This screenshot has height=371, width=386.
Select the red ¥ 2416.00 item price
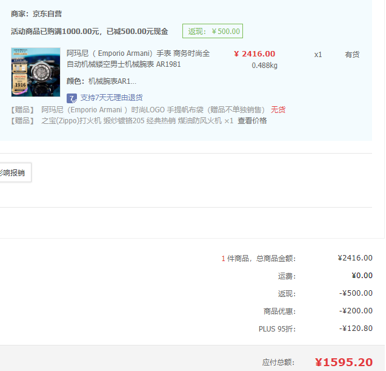point(255,54)
